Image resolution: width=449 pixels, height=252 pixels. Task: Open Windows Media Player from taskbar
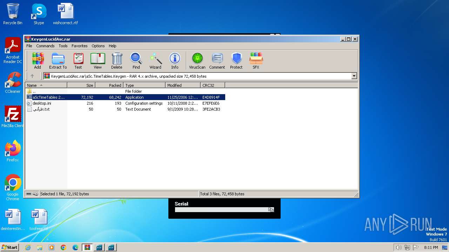click(52, 247)
